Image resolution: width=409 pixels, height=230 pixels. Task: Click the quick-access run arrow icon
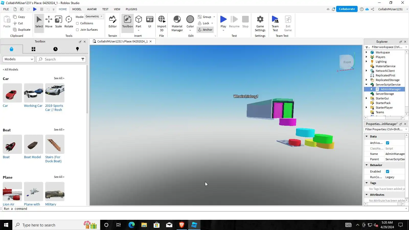click(35, 9)
